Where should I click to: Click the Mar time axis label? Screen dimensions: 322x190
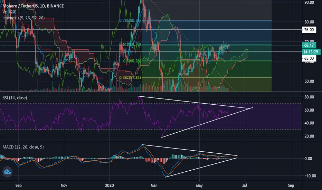point(154,186)
